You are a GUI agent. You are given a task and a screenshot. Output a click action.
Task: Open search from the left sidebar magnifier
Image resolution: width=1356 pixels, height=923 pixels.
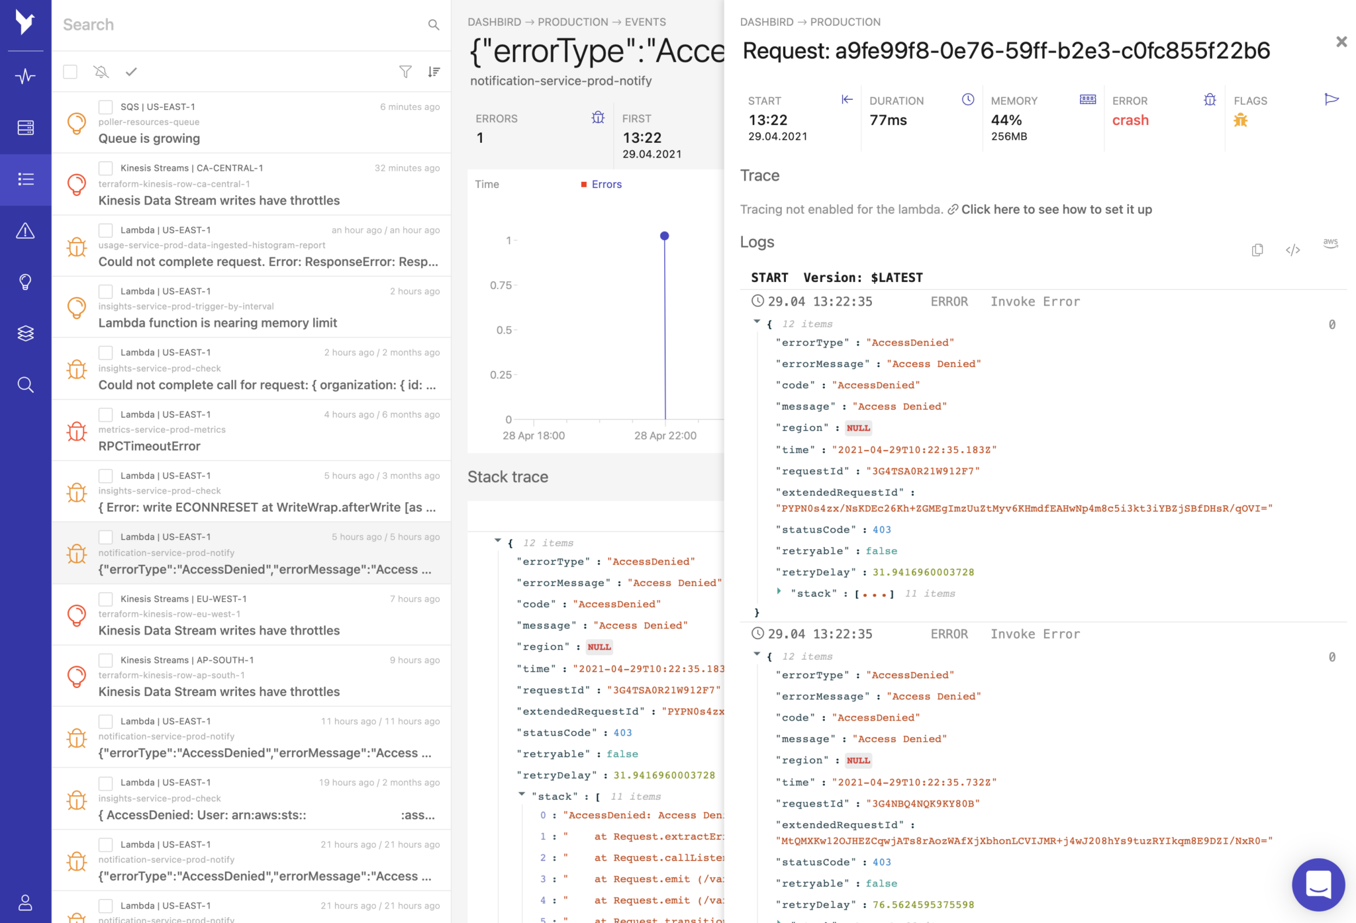pyautogui.click(x=25, y=384)
